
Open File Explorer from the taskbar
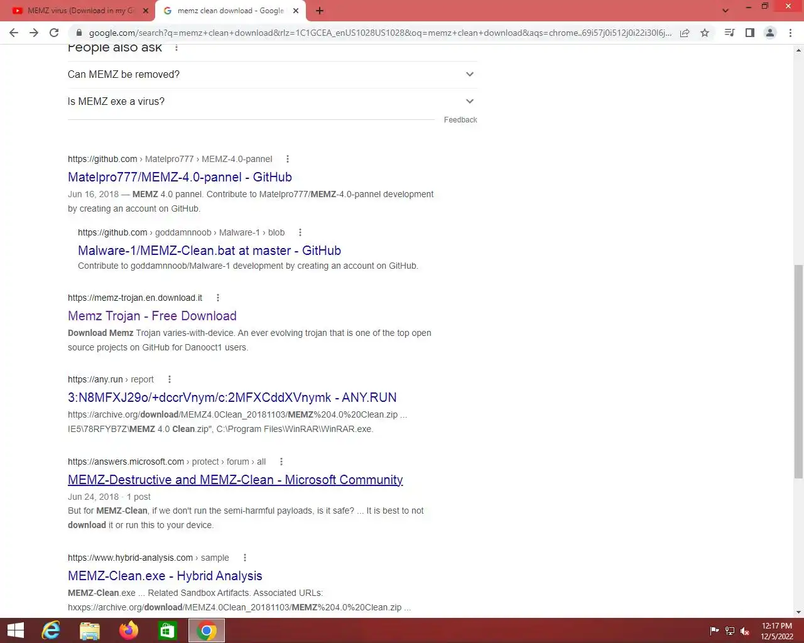tap(90, 630)
